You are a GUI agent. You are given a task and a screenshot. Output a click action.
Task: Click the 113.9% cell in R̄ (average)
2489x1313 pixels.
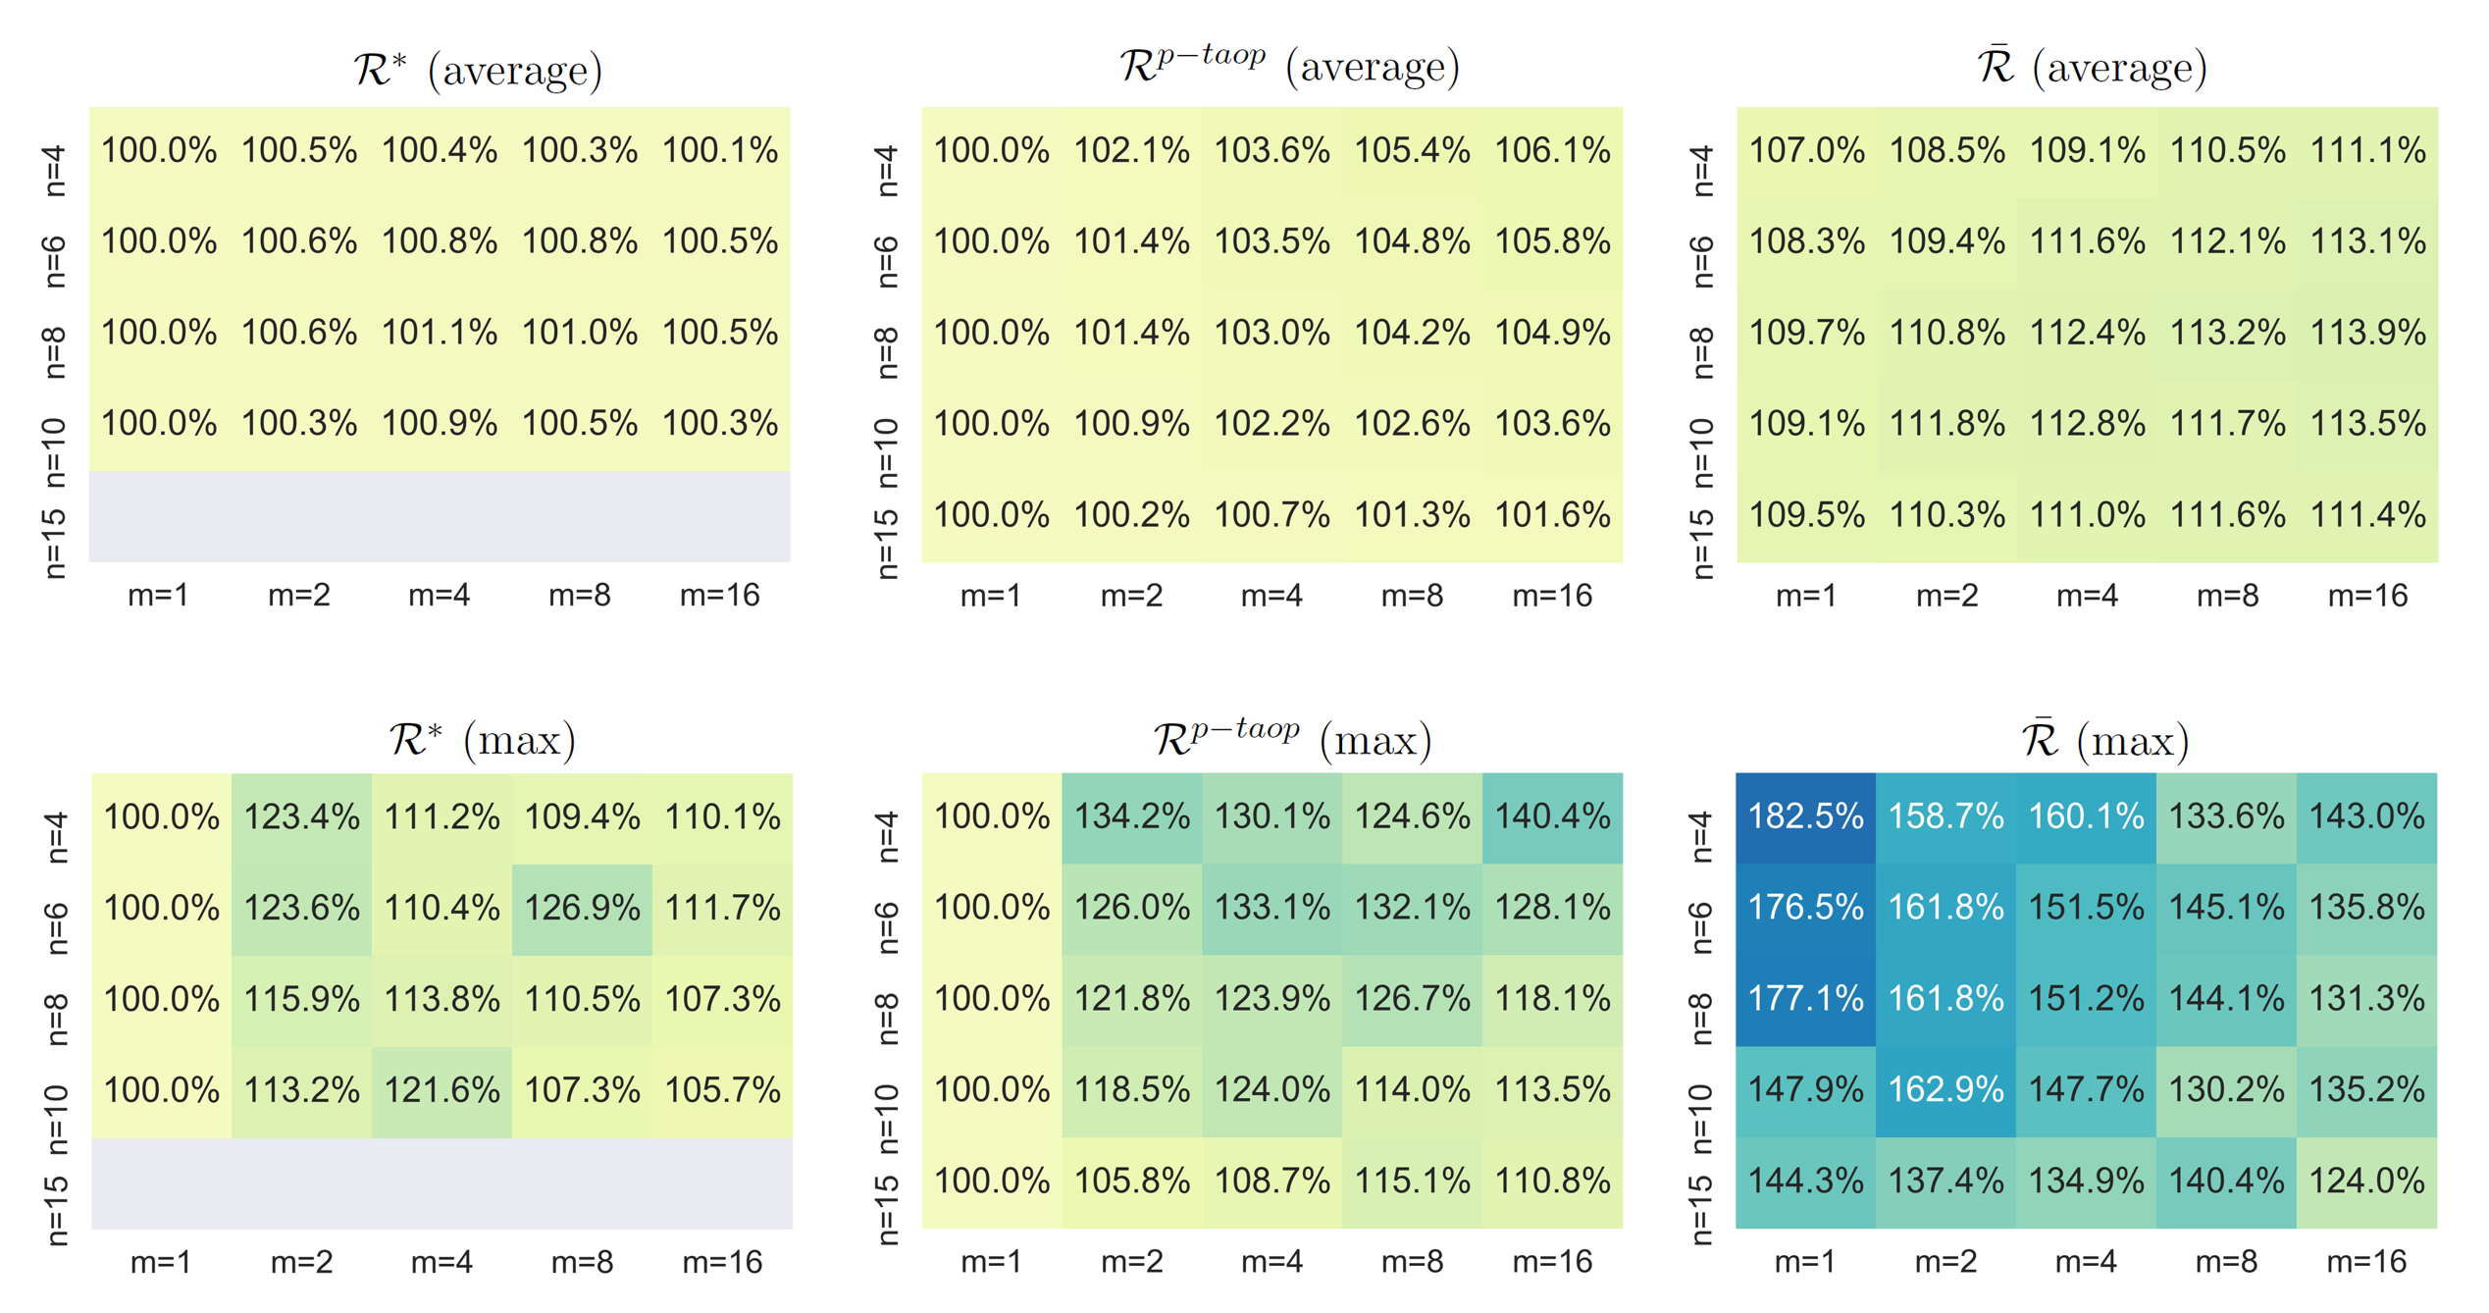coord(2367,333)
